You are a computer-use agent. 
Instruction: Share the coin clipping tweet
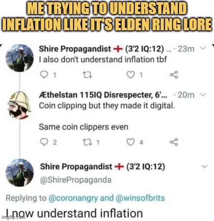pyautogui.click(x=174, y=142)
